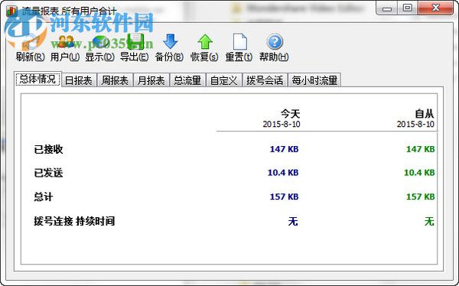The image size is (459, 286).
Task: Switch to the 每小时流量 tab
Action: (314, 80)
